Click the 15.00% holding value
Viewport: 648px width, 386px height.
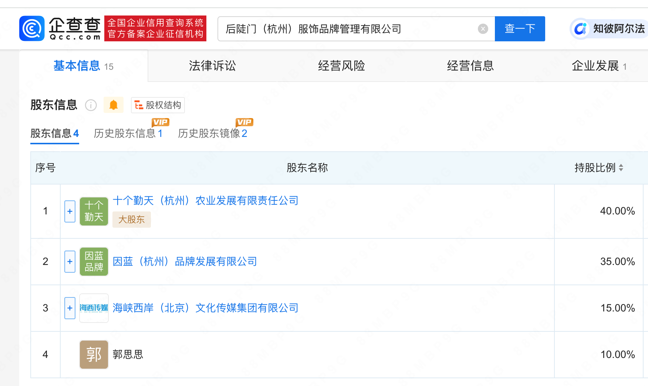[x=617, y=308]
